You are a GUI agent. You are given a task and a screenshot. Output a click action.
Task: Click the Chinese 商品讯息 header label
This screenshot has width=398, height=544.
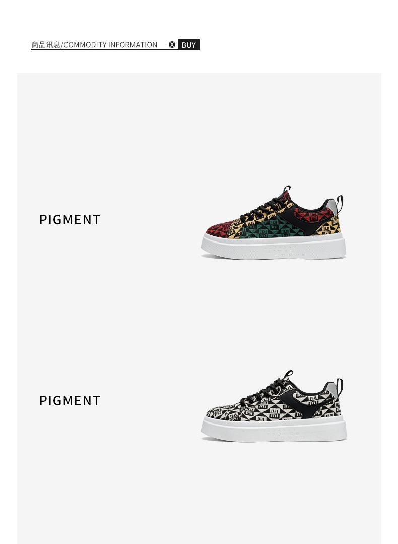[46, 45]
